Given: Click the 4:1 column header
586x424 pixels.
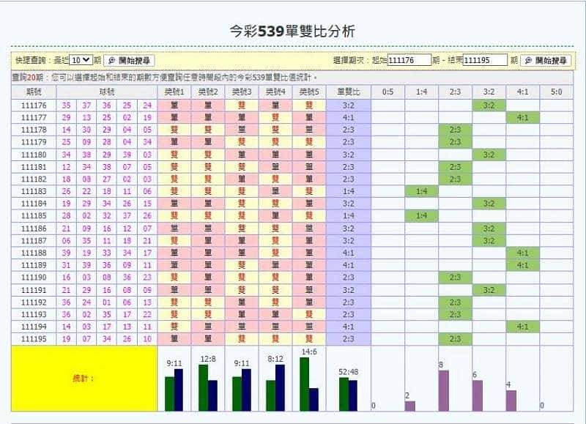Looking at the screenshot, I should pos(522,92).
